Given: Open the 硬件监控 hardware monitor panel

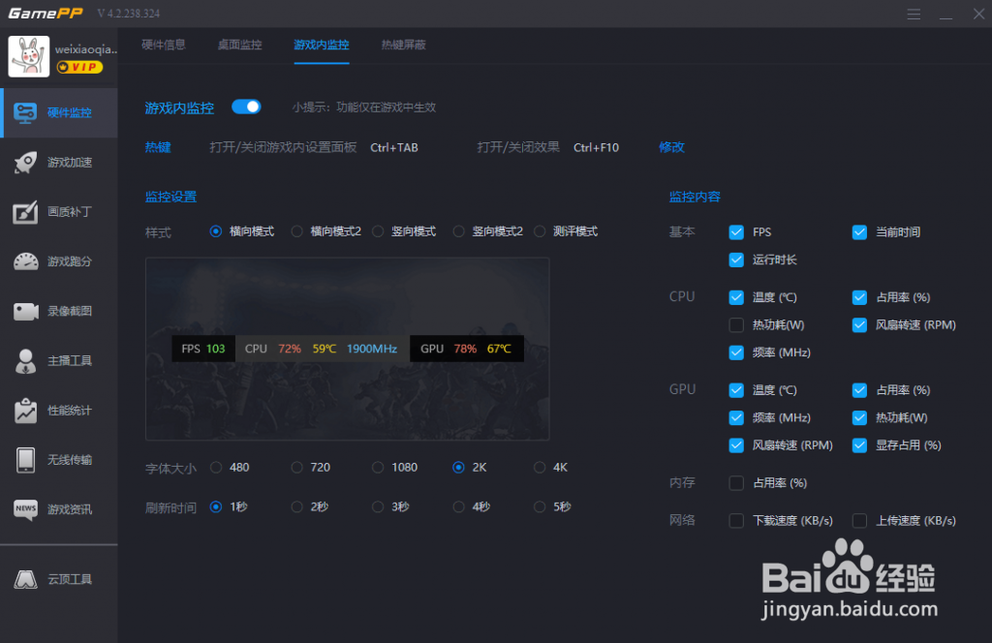Looking at the screenshot, I should tap(58, 112).
